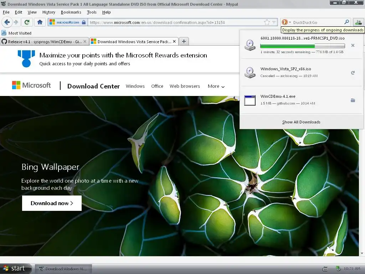Open the DuckDuckGo search engine selector

[x=286, y=22]
